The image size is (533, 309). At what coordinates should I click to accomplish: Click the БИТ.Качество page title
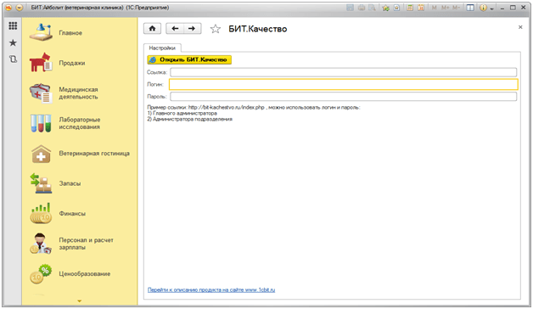[258, 29]
